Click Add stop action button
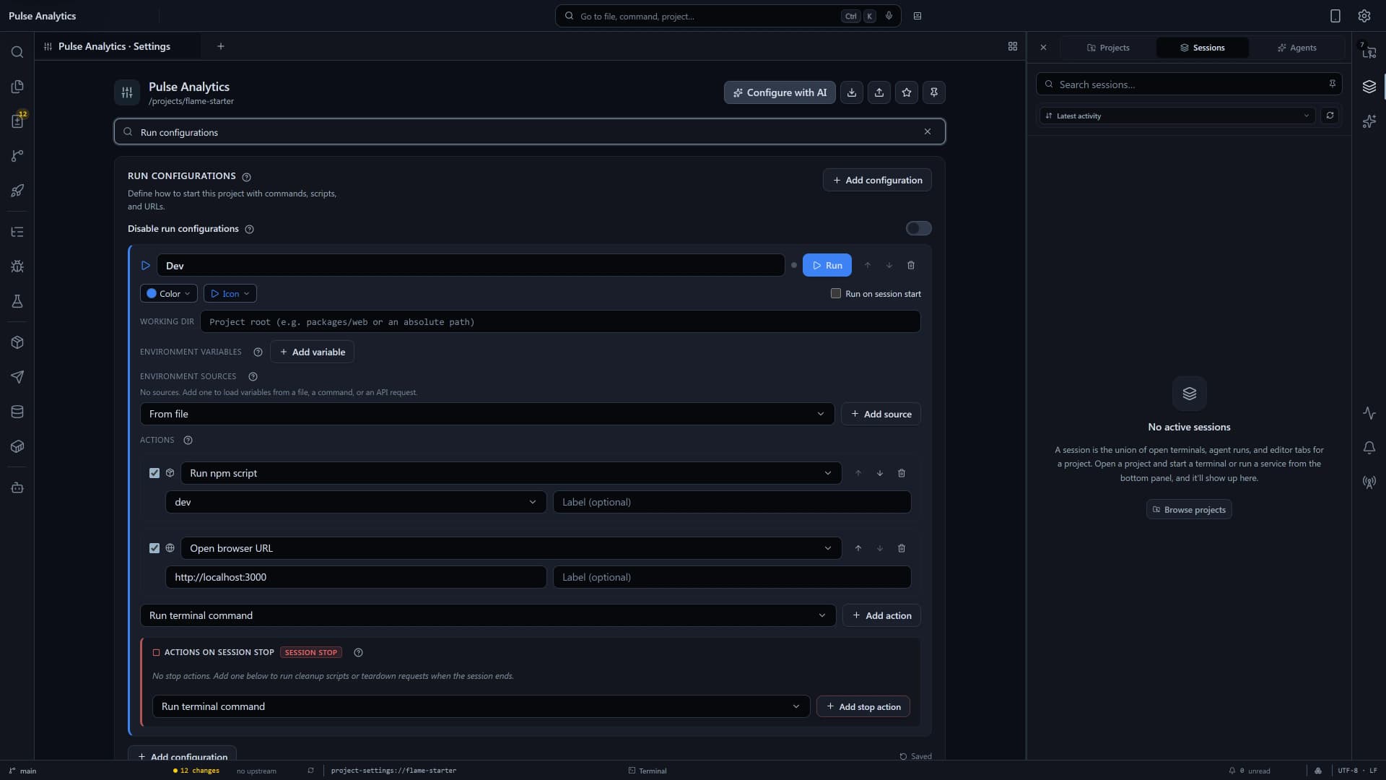The height and width of the screenshot is (780, 1386). point(863,706)
